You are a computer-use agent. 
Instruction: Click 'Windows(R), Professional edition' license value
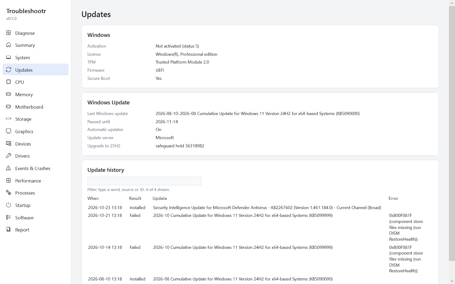(x=186, y=54)
